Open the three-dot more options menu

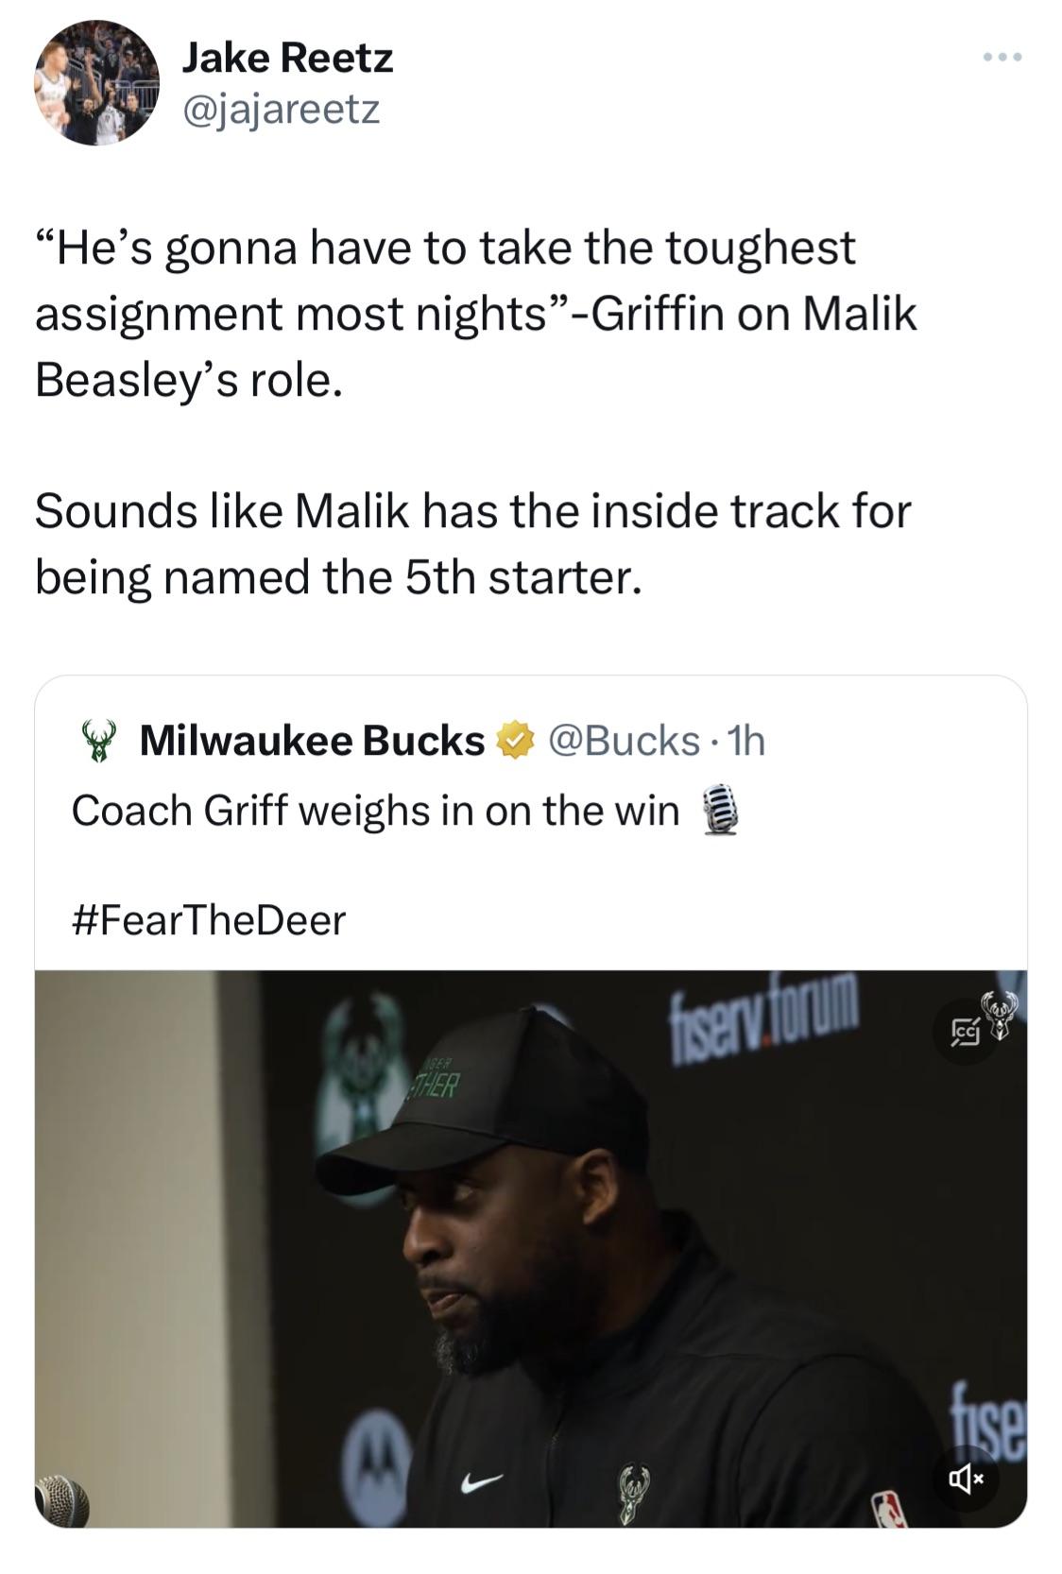[x=1002, y=59]
